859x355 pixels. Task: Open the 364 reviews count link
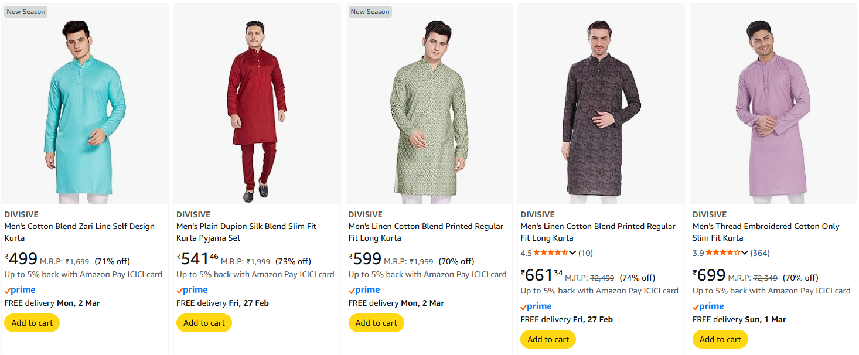pyautogui.click(x=760, y=253)
